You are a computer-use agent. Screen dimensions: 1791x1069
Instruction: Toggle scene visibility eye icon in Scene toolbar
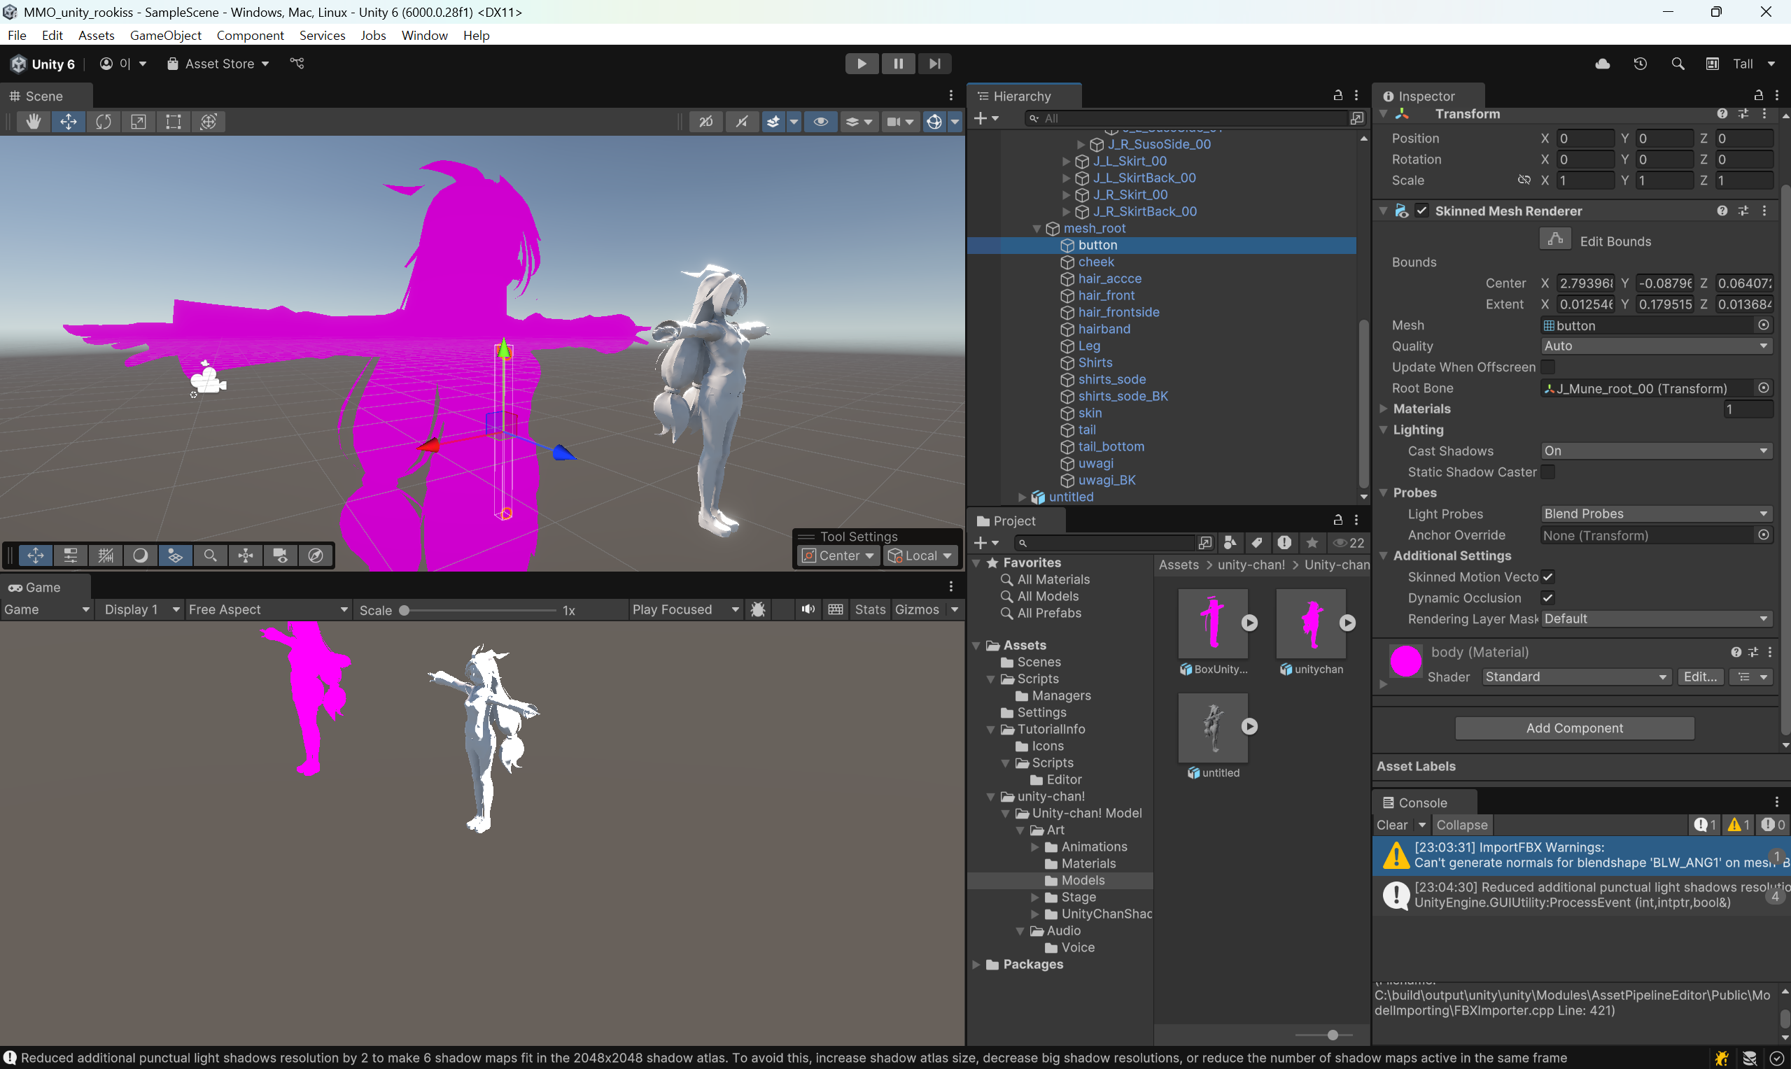click(820, 122)
